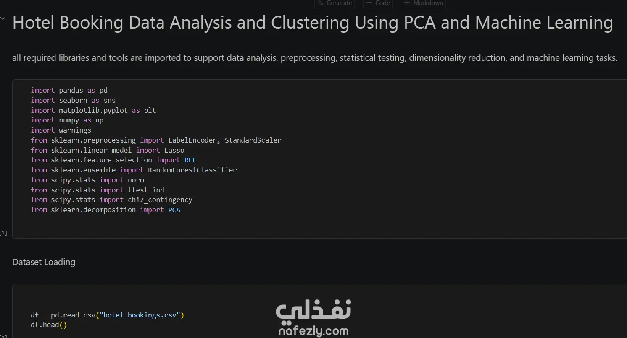Click the nafezly Arabic logo watermark
This screenshot has width=627, height=338.
(313, 311)
